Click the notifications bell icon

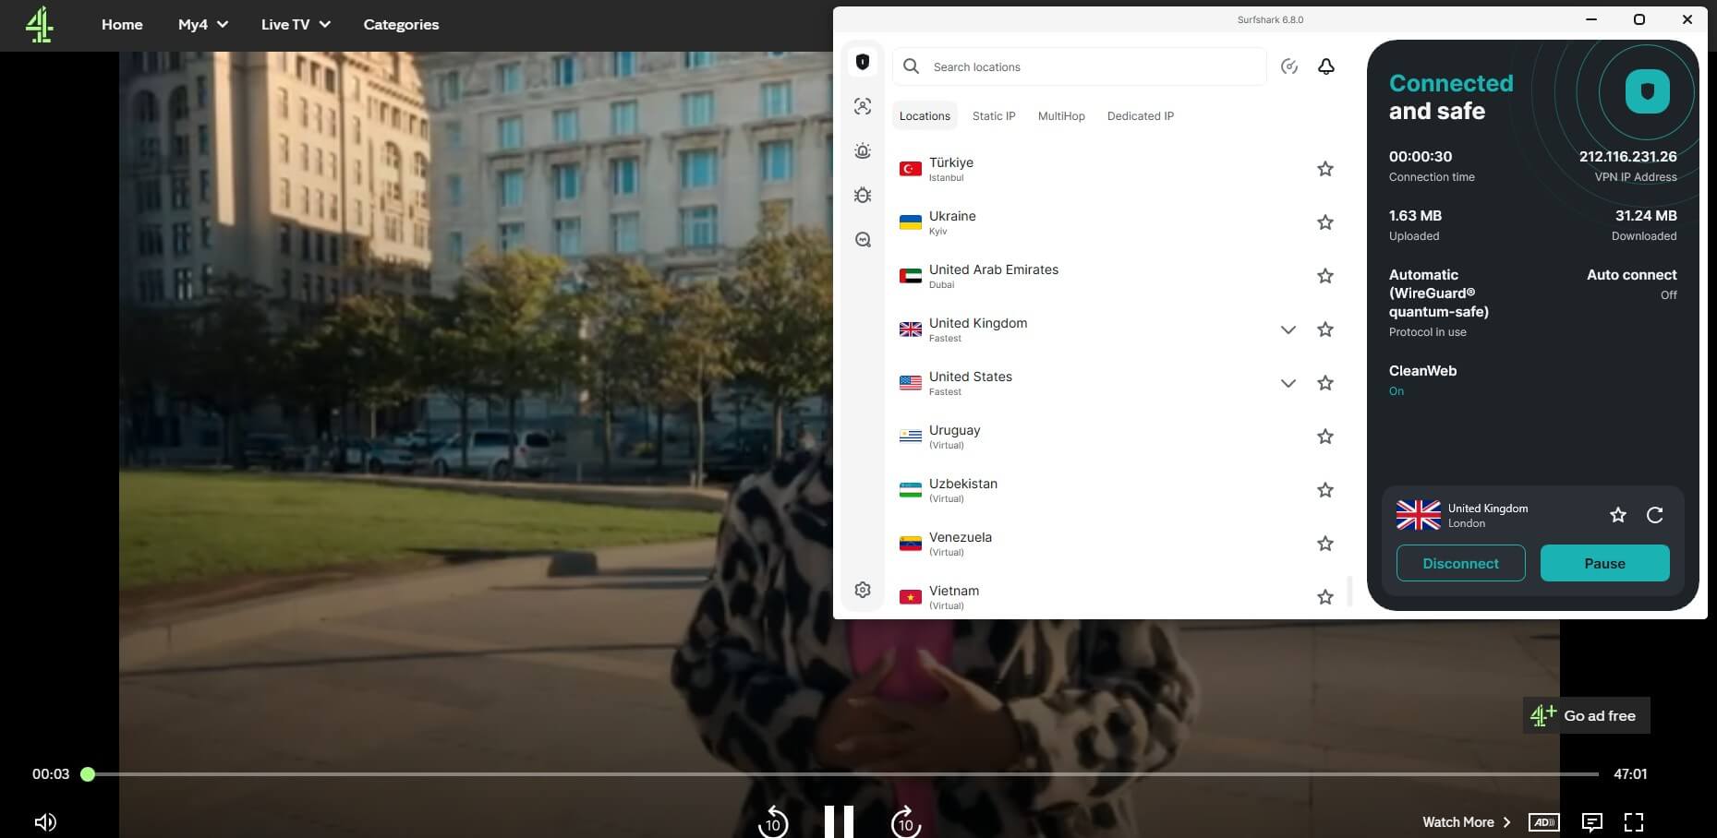click(1325, 66)
